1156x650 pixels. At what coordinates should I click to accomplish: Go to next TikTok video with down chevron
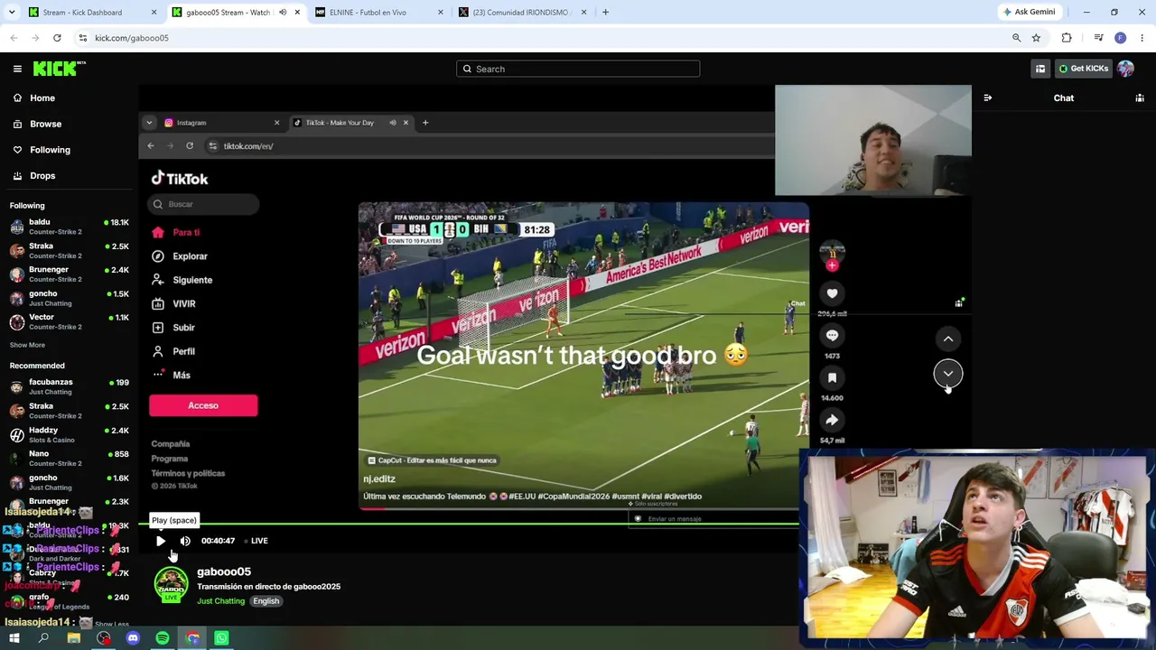(x=948, y=374)
